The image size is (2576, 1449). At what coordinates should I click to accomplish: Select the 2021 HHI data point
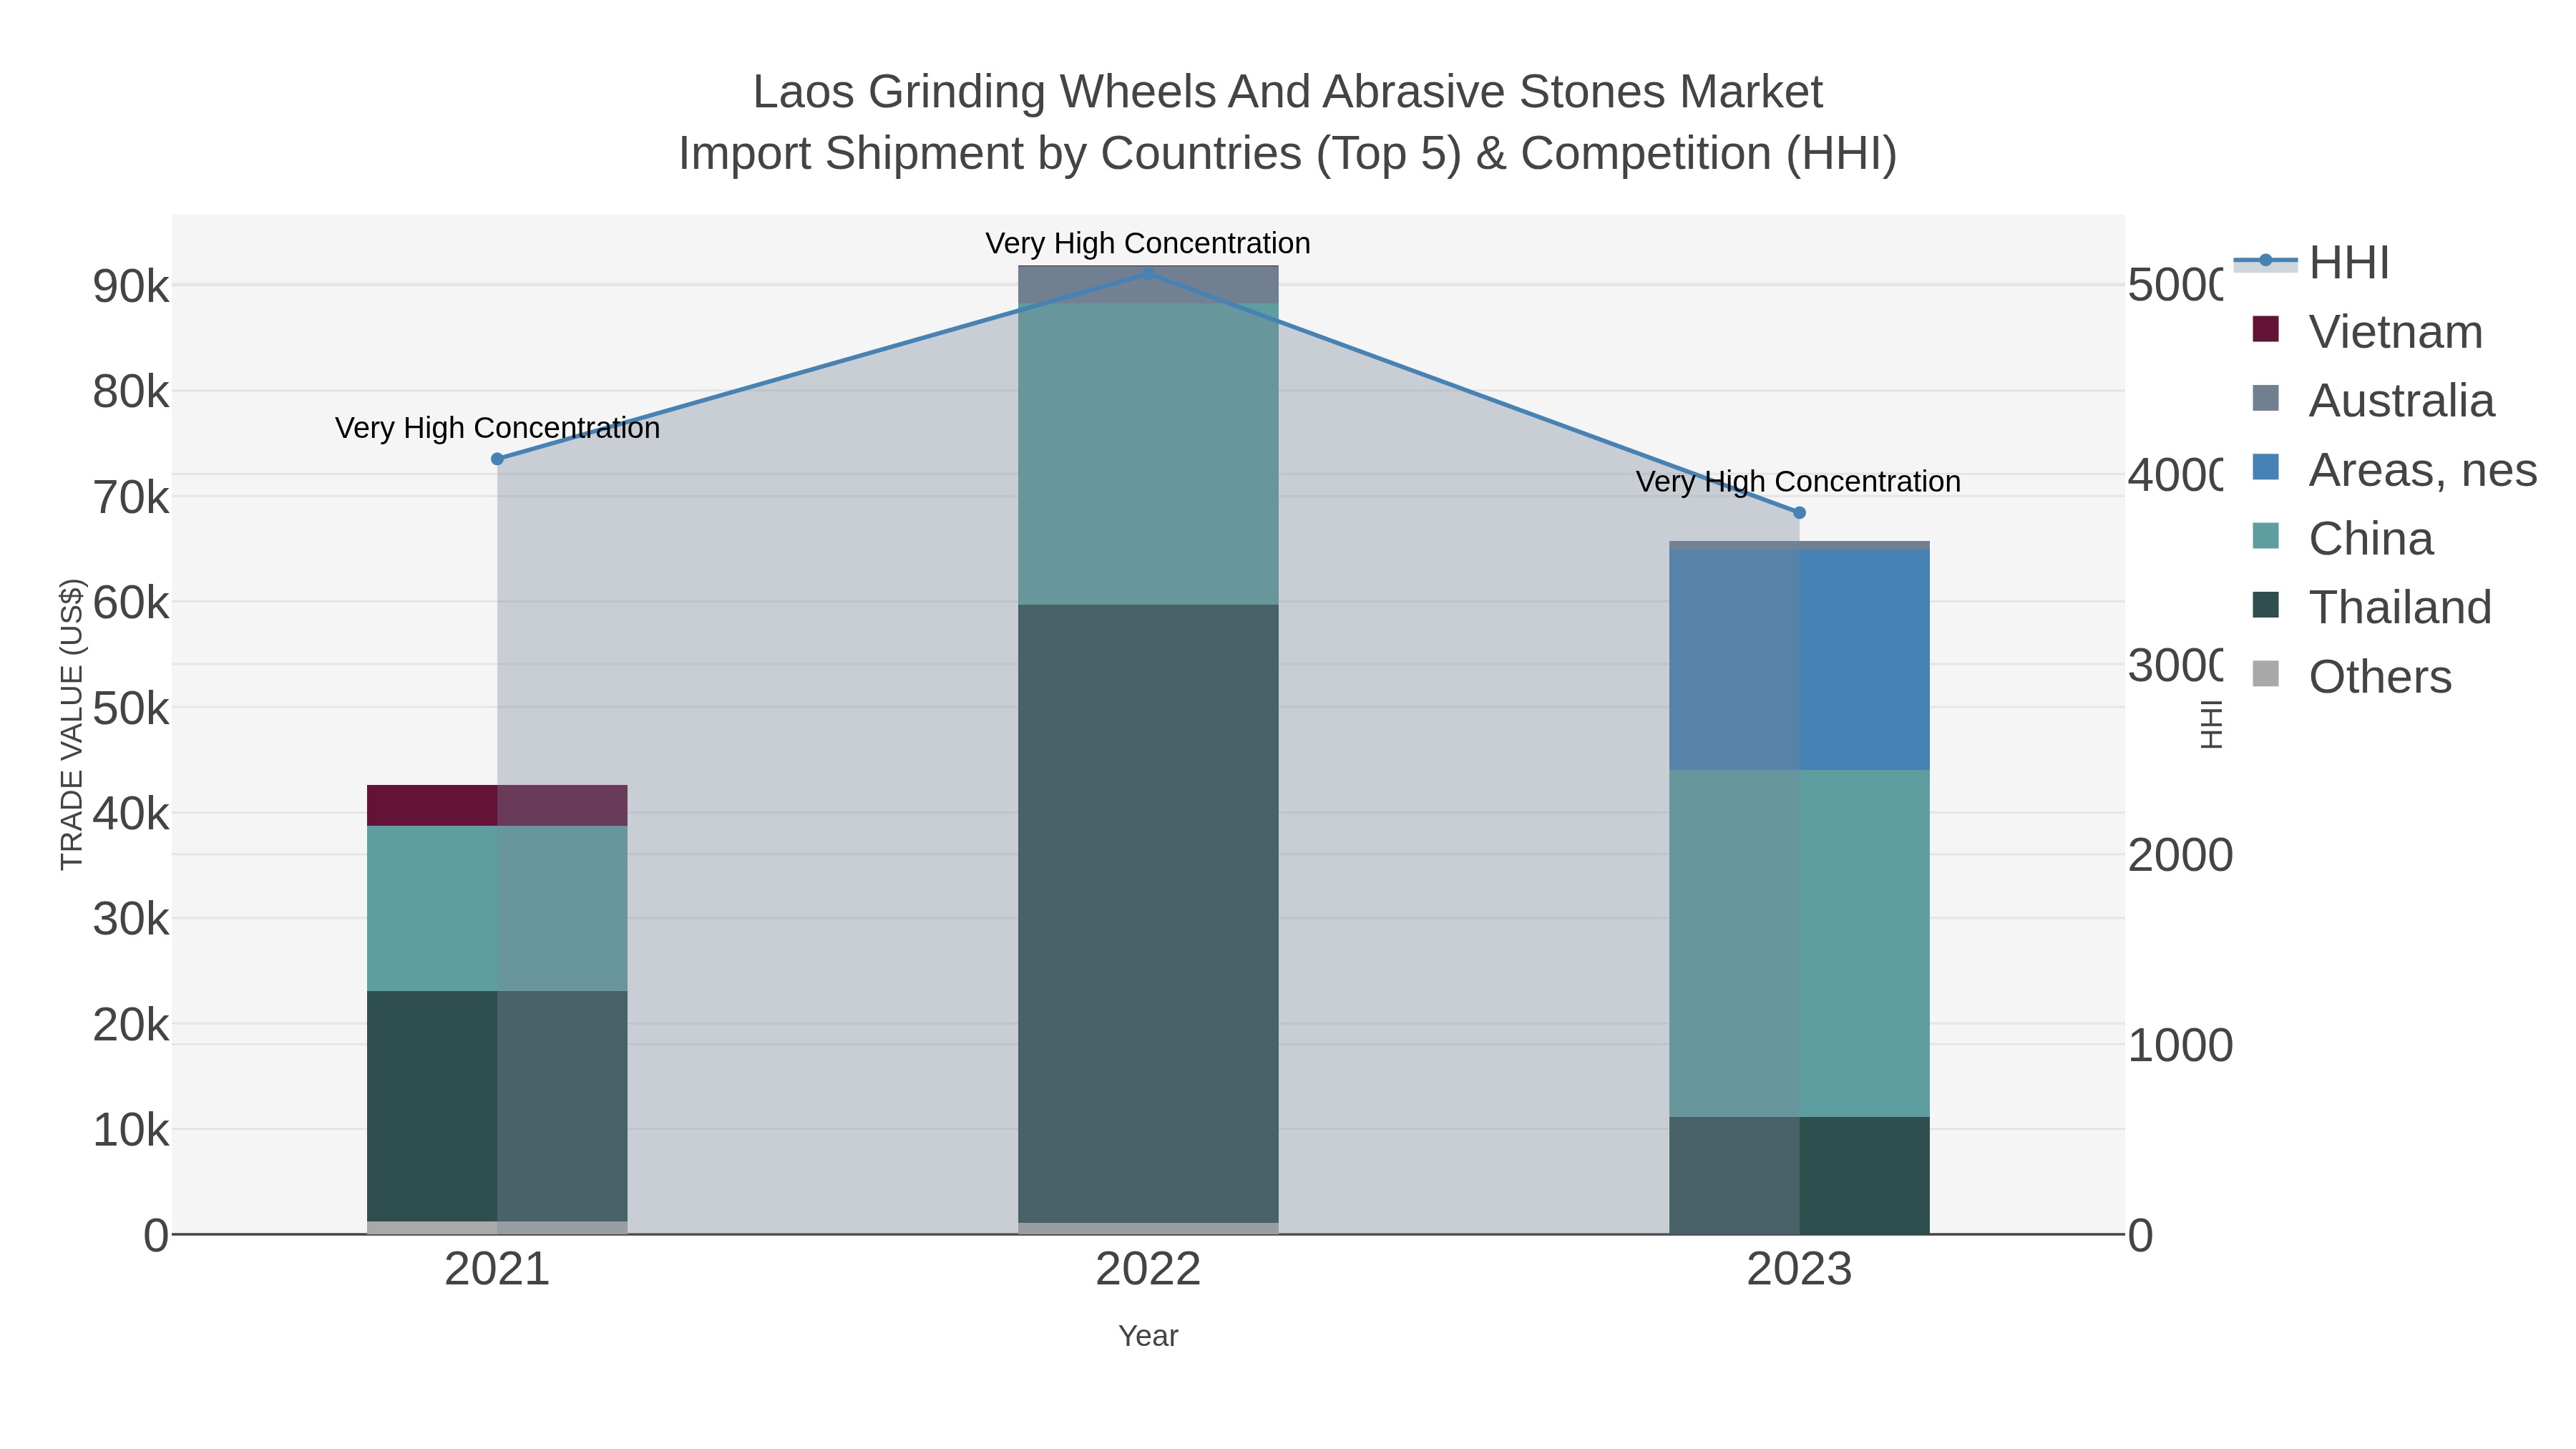click(497, 459)
